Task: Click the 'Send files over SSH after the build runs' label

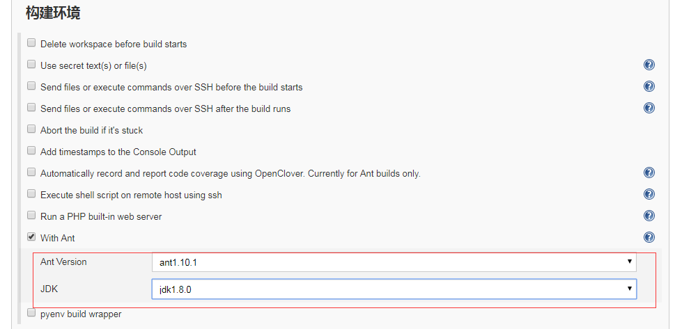Action: coord(165,109)
